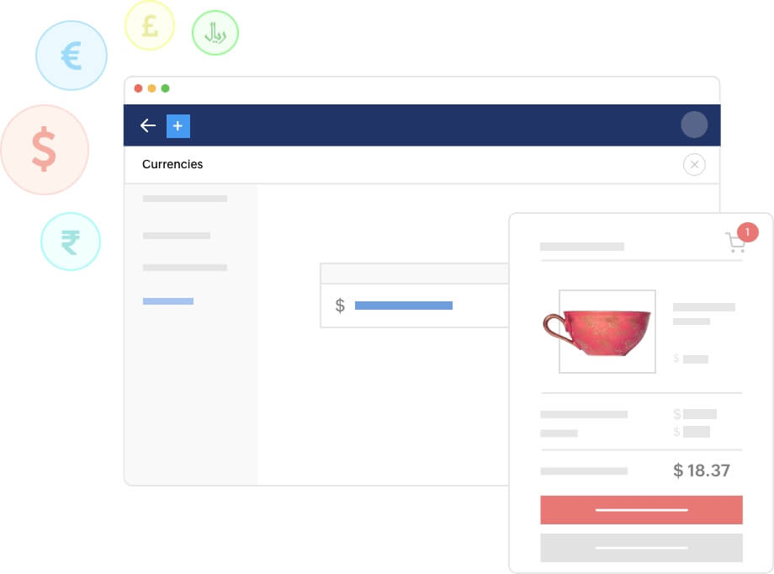774x574 pixels.
Task: Click the back arrow in the navy header
Action: pyautogui.click(x=147, y=125)
